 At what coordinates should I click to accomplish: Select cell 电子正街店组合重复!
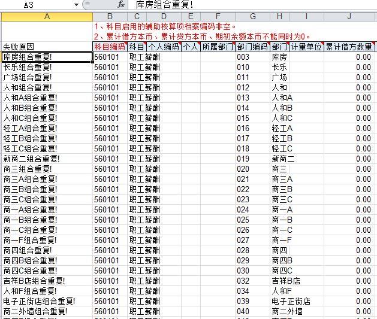click(47, 301)
